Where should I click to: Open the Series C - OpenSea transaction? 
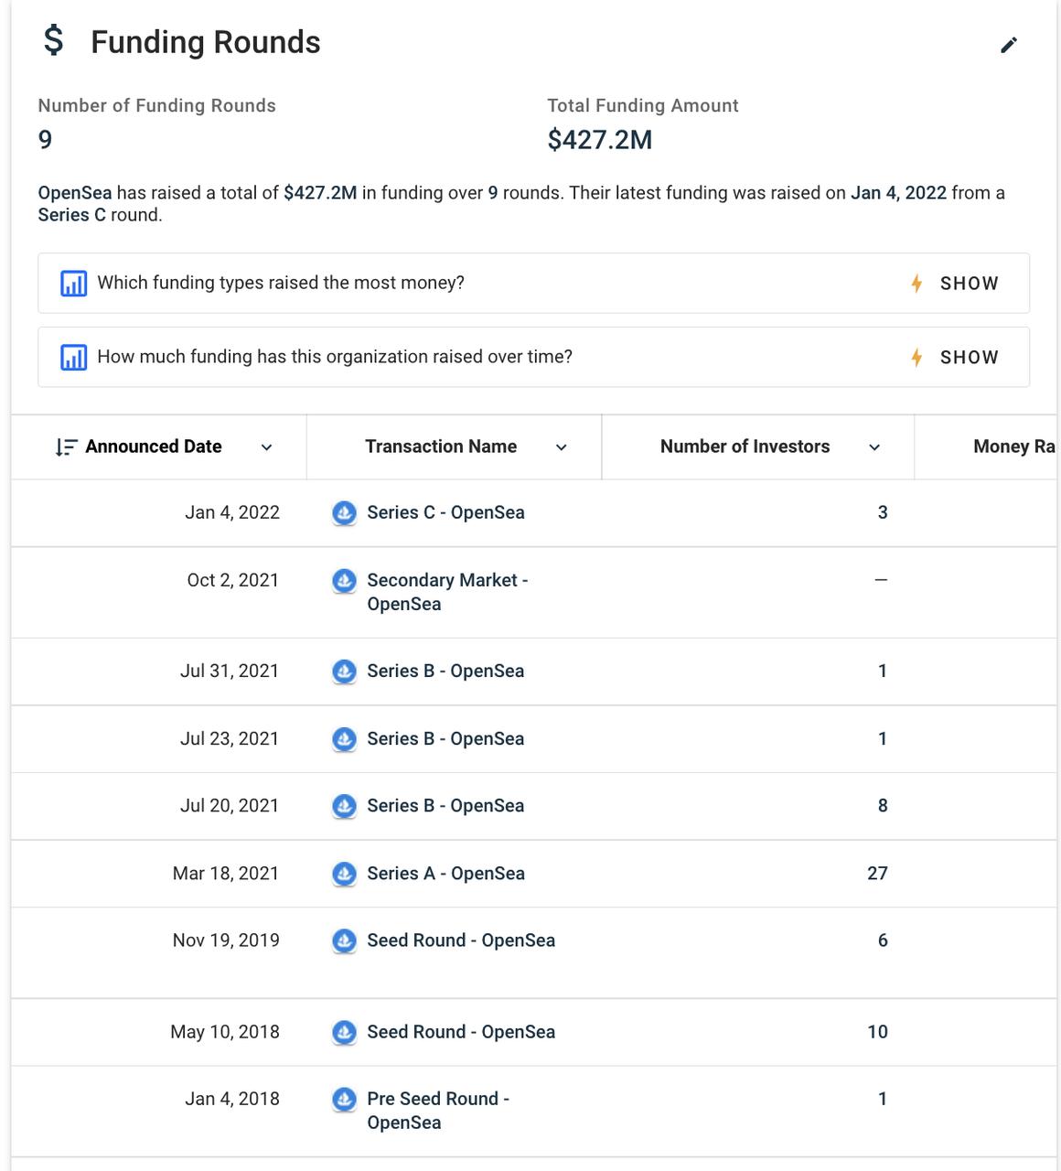[x=445, y=512]
